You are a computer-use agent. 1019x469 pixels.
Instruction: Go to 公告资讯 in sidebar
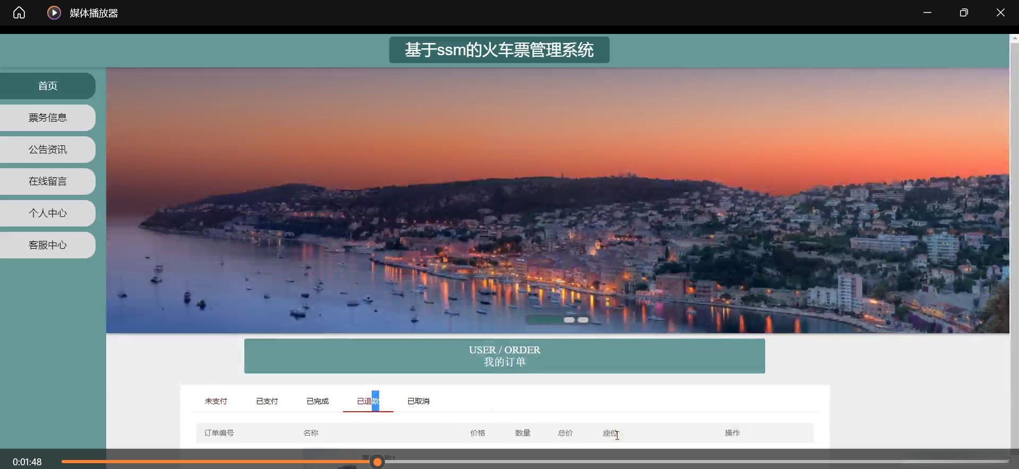tap(48, 150)
